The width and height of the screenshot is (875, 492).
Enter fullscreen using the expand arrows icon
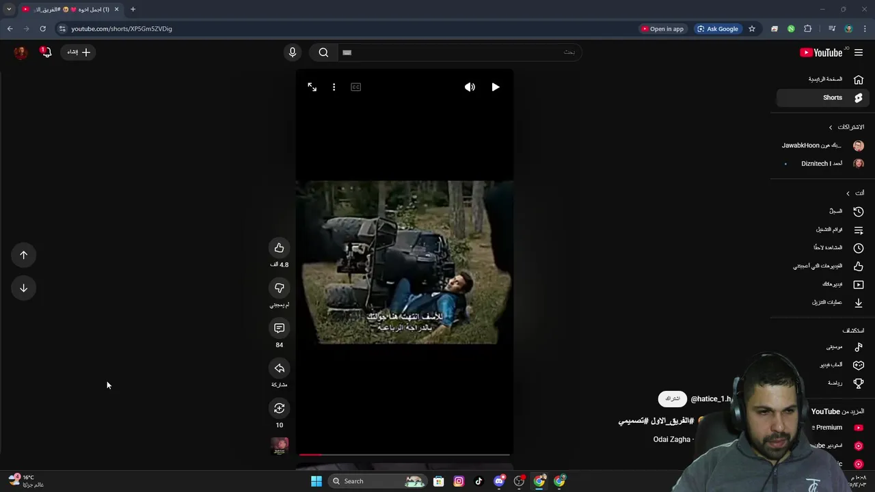(x=312, y=87)
